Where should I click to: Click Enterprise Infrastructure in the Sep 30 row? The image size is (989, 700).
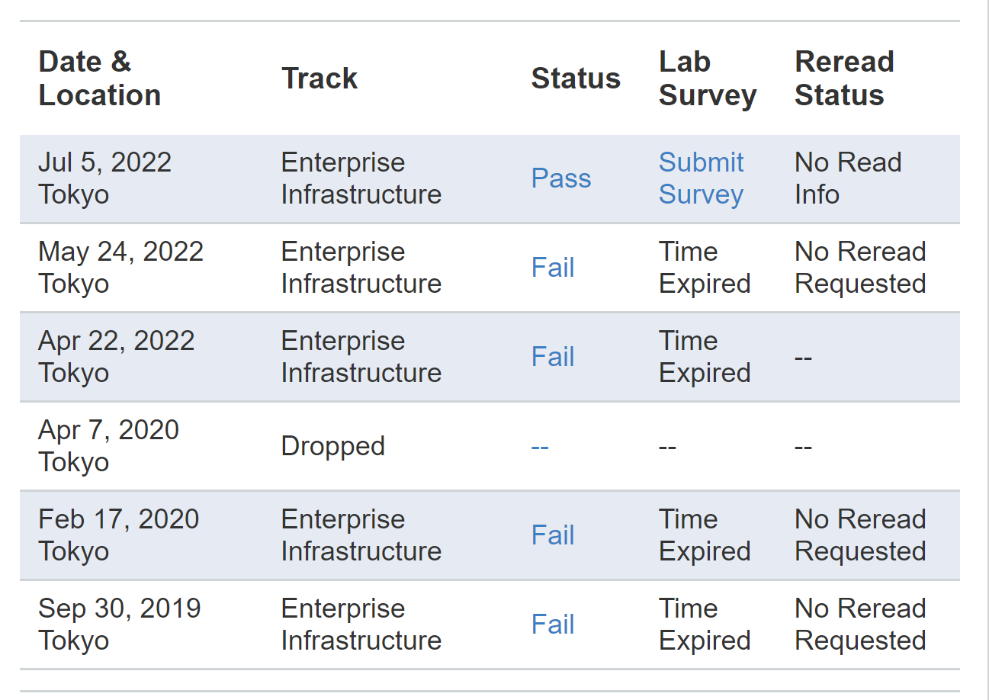click(361, 624)
